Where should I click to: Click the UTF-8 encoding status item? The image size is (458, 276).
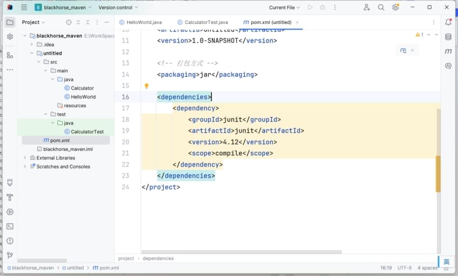404,268
